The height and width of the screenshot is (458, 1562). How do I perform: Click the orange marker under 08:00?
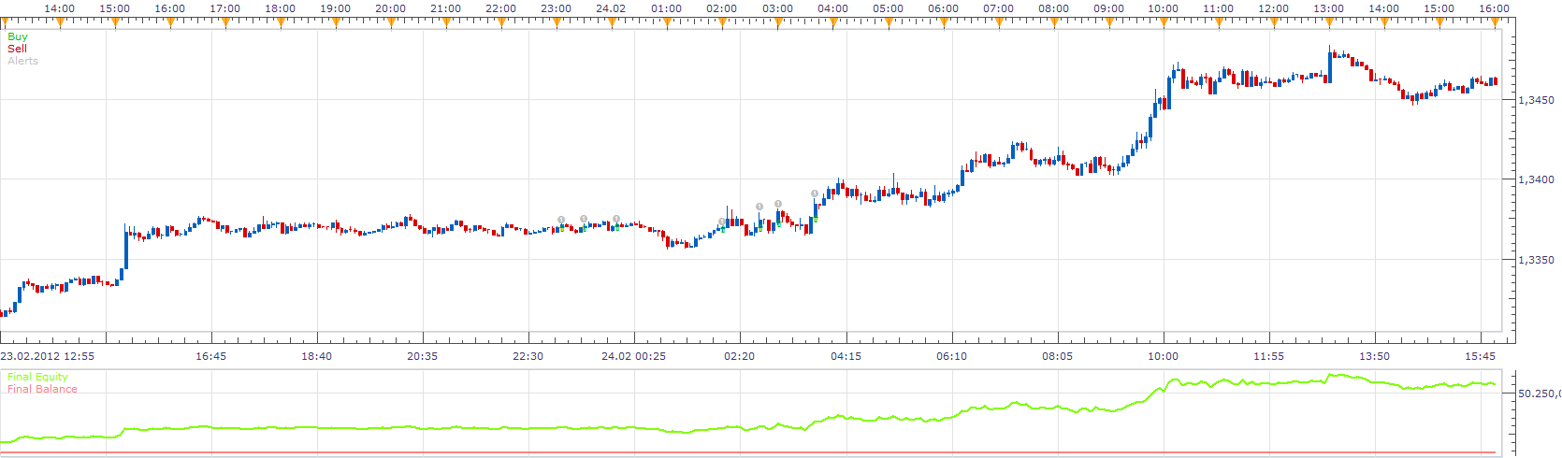tap(1054, 22)
